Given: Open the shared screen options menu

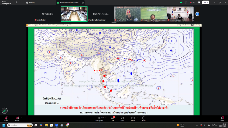Looking at the screenshot, I should tap(83, 2).
